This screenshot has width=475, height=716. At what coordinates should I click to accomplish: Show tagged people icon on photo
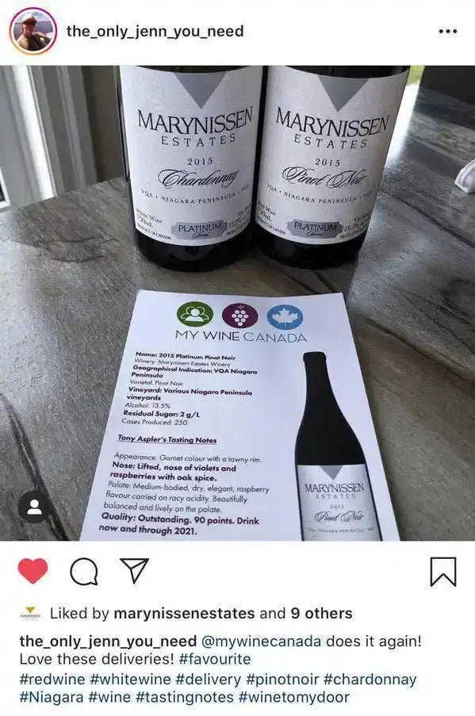[34, 507]
